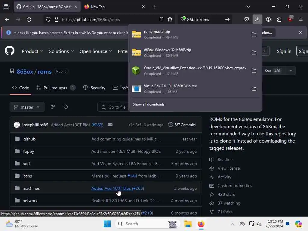The height and width of the screenshot is (231, 308).
Task: Open tracking protection shield icon
Action: (x=48, y=20)
